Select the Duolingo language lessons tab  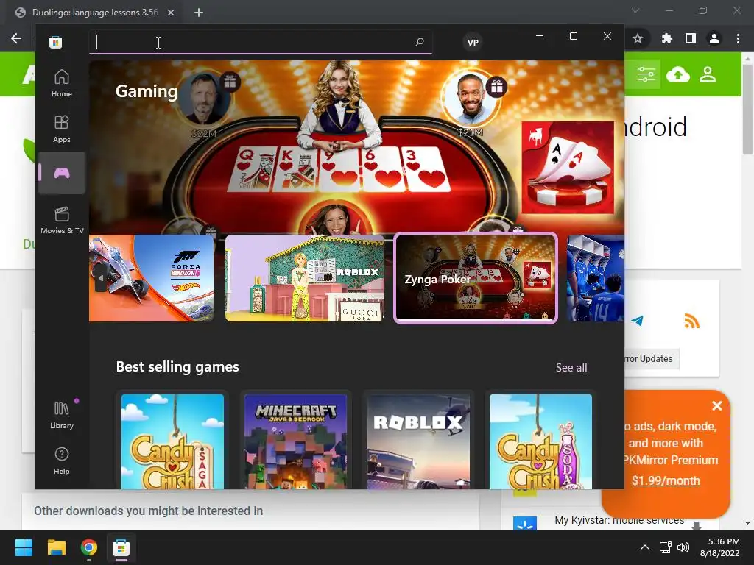[94, 13]
